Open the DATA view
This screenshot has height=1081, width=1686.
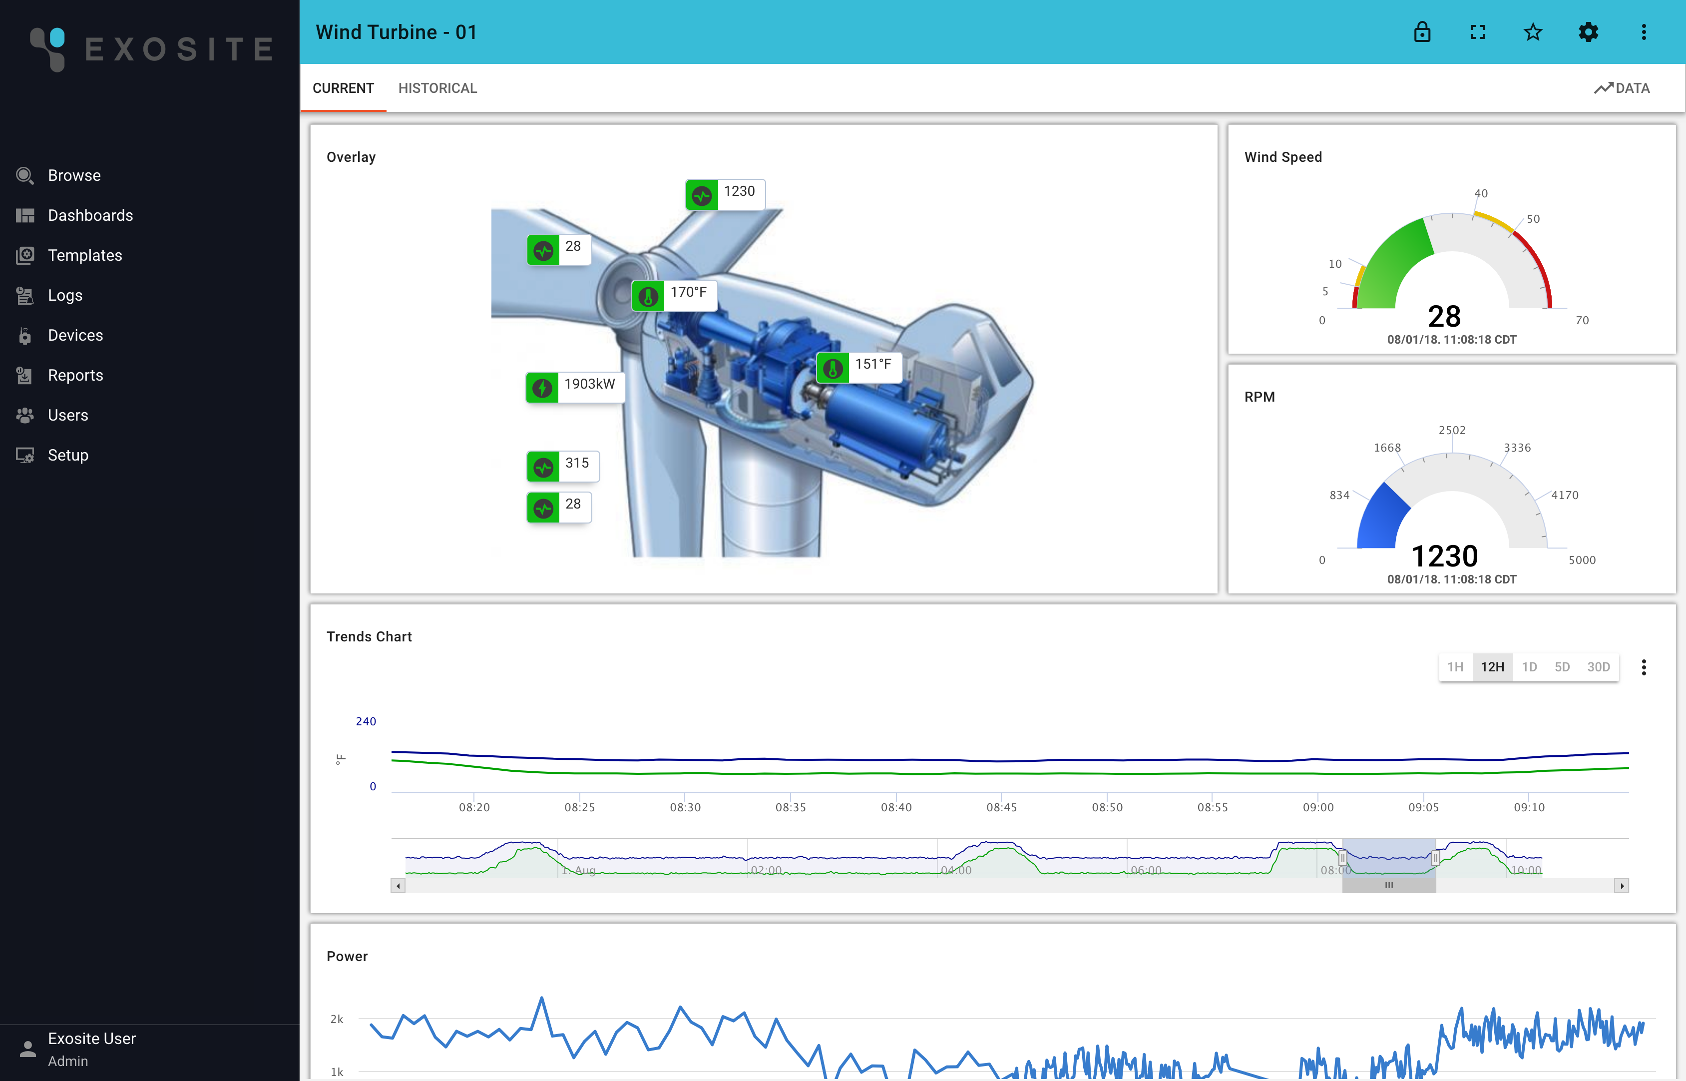click(1623, 88)
